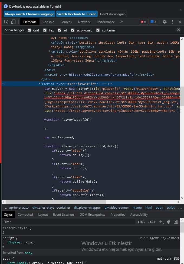
Task: Dismiss the Turkish language infobar
Action: coord(180,10)
